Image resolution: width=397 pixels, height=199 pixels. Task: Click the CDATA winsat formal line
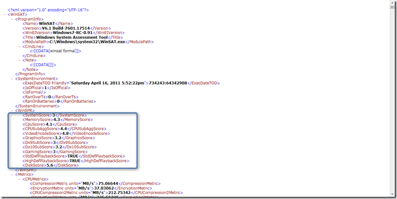point(56,51)
